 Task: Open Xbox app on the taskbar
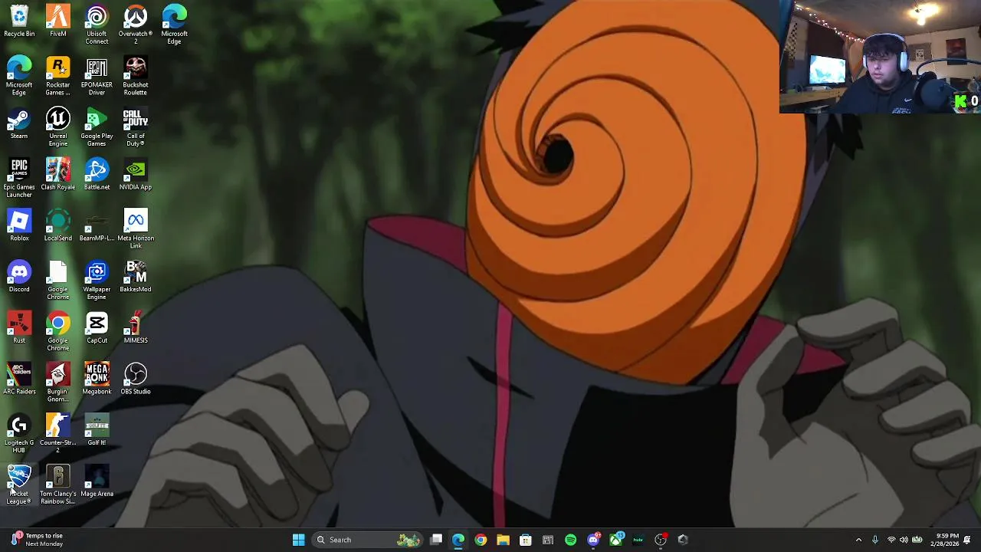coord(616,540)
